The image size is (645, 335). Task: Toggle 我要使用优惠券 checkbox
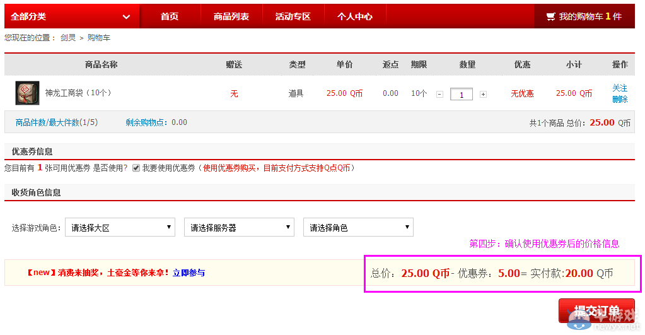point(136,168)
